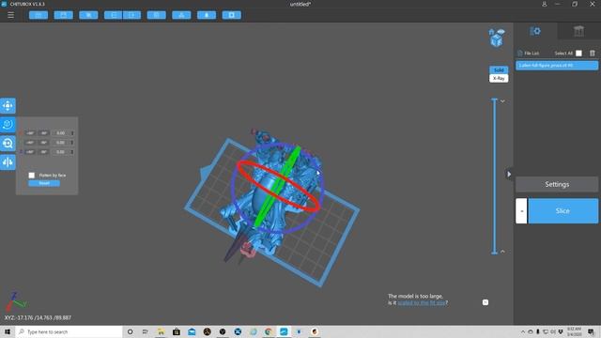Click the Redo toolbar icon
Image resolution: width=601 pixels, height=338 pixels.
131,15
